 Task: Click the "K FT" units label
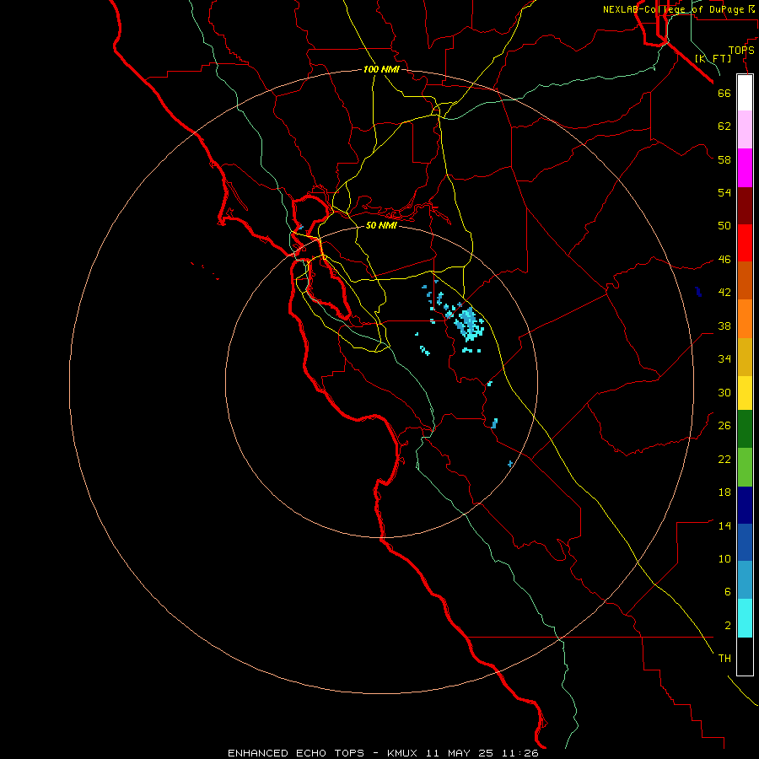click(x=713, y=58)
